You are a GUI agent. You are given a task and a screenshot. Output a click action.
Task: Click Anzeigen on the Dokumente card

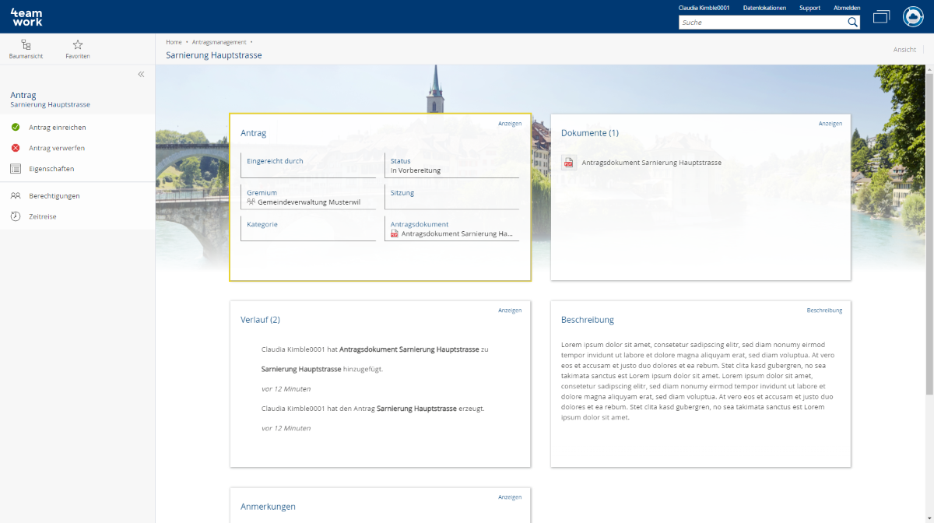830,123
